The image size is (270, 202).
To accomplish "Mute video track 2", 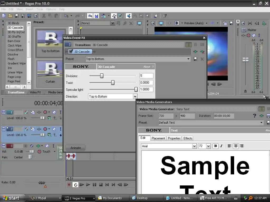I will [x=54, y=129].
